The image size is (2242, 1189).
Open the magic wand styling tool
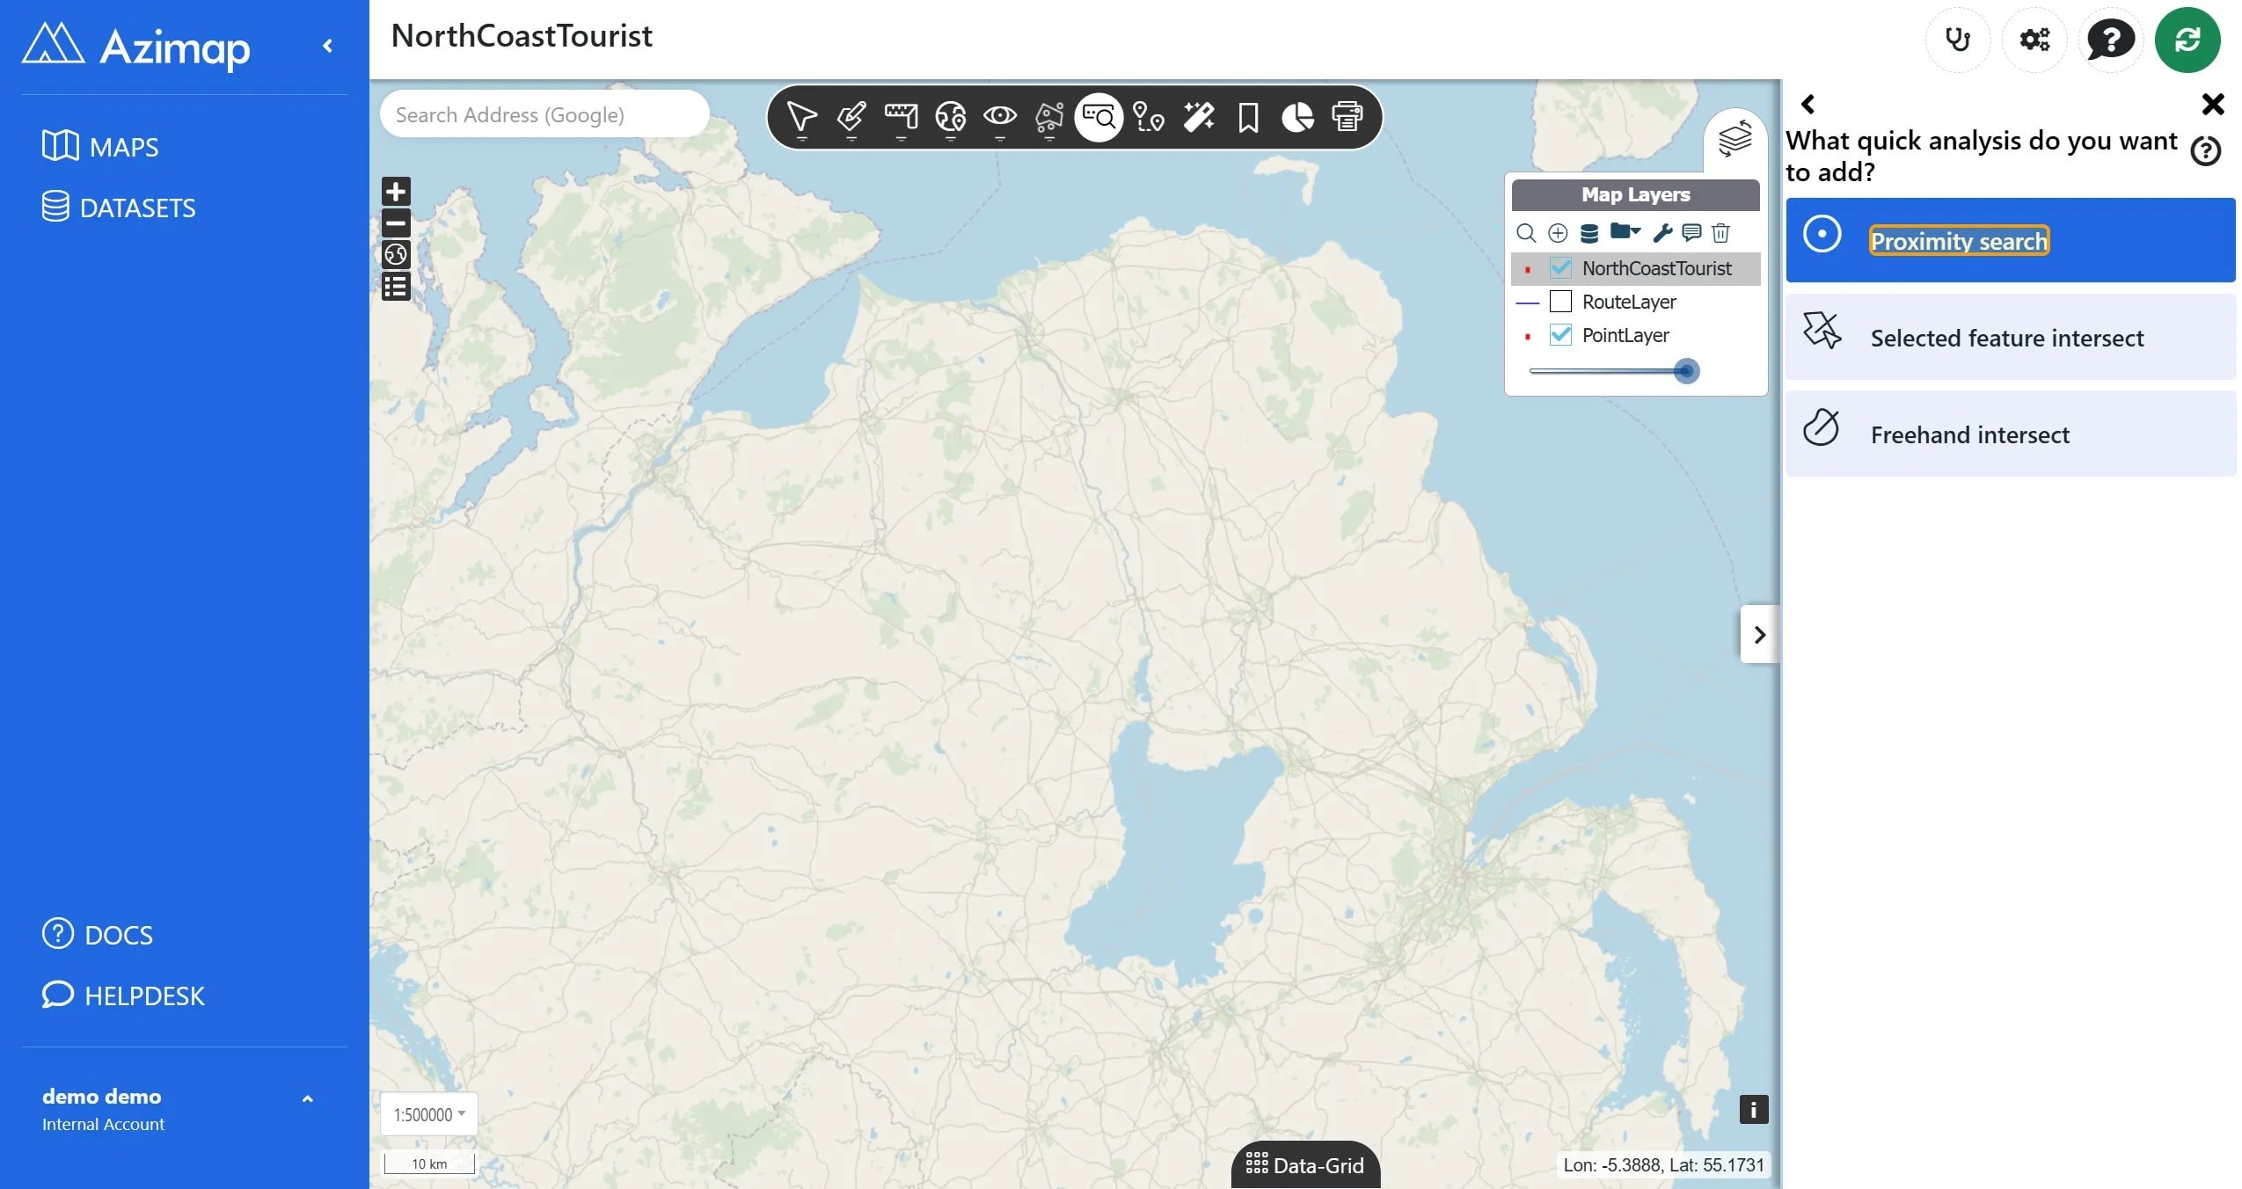(x=1199, y=117)
